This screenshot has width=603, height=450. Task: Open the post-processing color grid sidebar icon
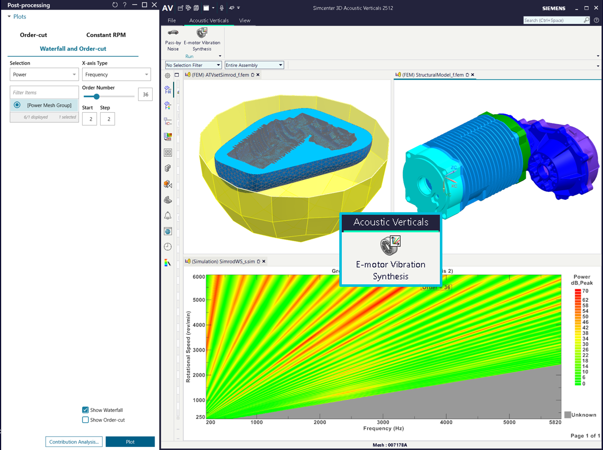168,137
